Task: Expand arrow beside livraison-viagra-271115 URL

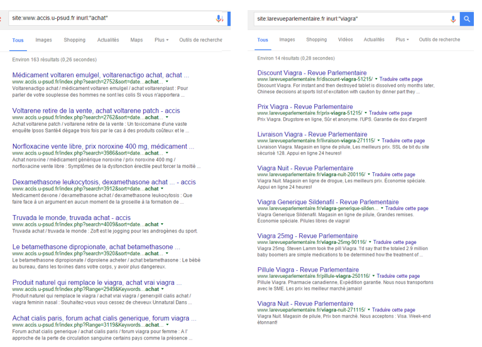Action: point(378,141)
